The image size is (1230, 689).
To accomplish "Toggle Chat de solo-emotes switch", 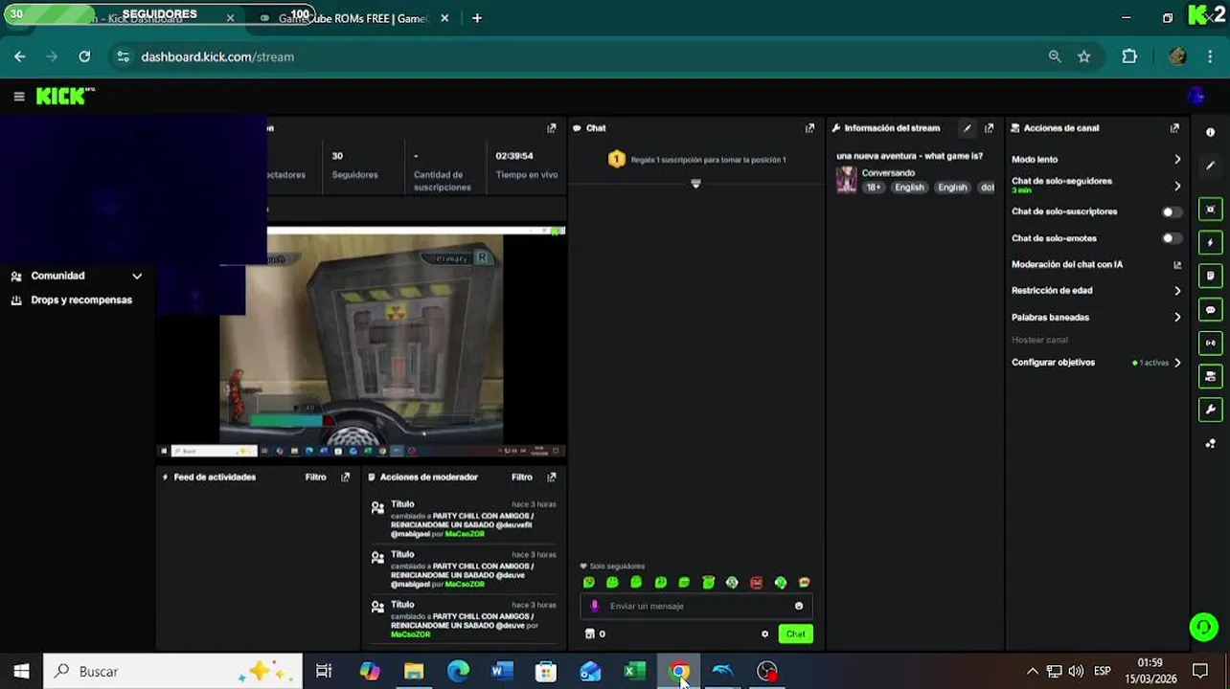I will (x=1172, y=238).
